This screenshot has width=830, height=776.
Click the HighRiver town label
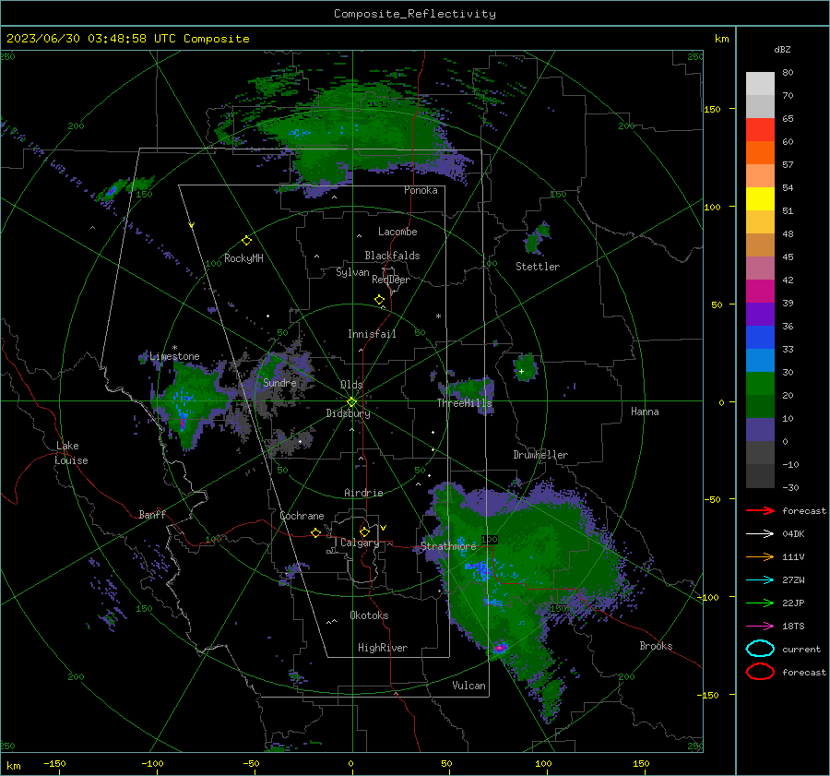point(382,648)
